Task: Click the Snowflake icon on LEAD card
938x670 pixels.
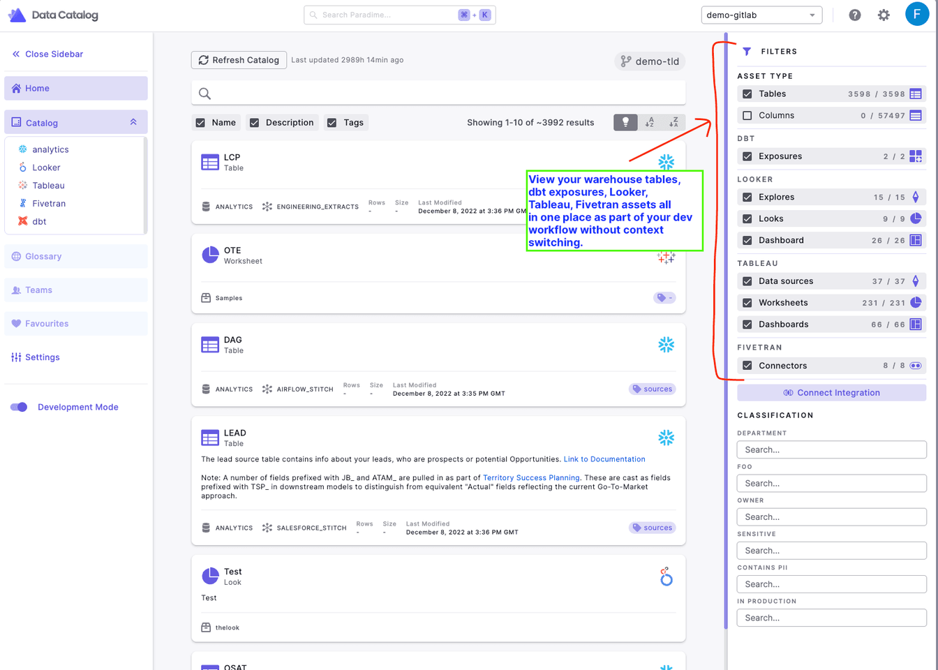Action: pos(666,438)
